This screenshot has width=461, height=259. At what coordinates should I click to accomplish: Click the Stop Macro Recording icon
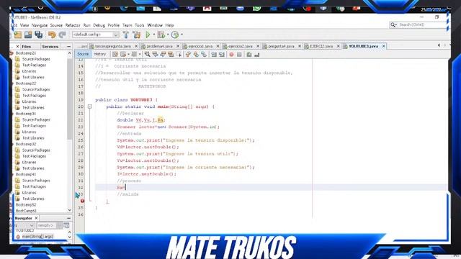pos(239,55)
